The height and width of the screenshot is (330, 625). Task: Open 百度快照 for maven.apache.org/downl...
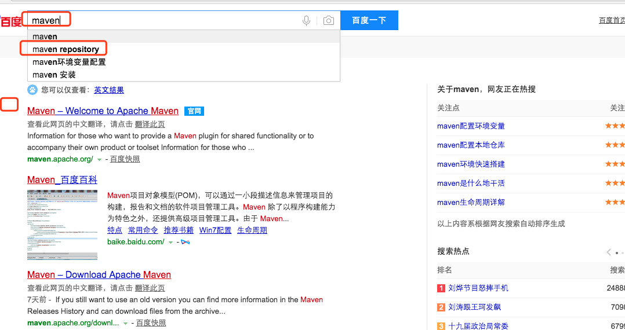151,323
